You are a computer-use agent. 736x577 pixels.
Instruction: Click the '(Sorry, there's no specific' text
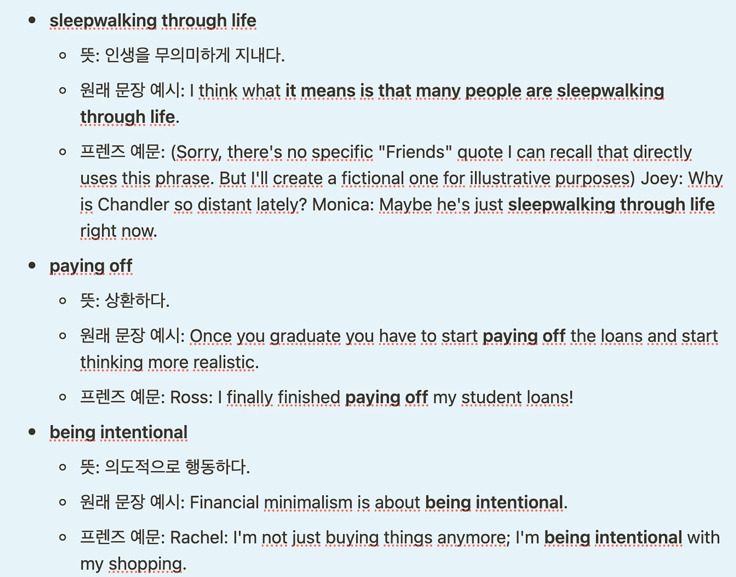point(272,152)
